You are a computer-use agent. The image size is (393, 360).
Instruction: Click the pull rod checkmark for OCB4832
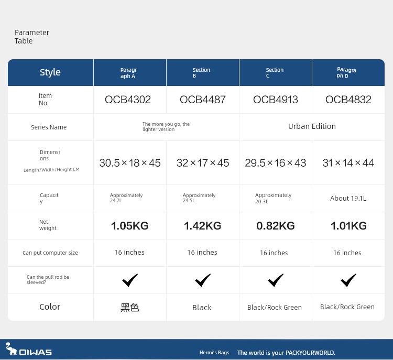pos(348,280)
